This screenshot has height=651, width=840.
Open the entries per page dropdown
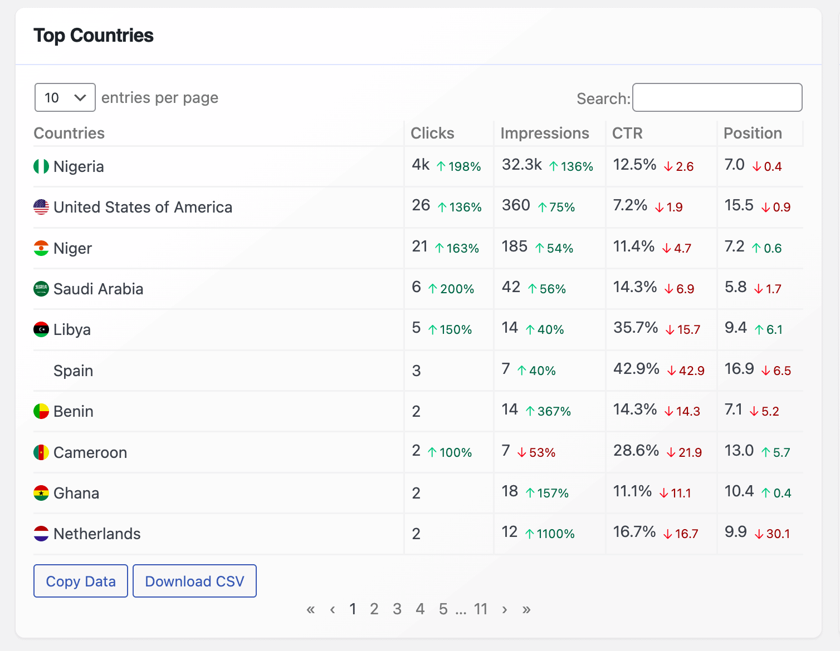tap(65, 97)
